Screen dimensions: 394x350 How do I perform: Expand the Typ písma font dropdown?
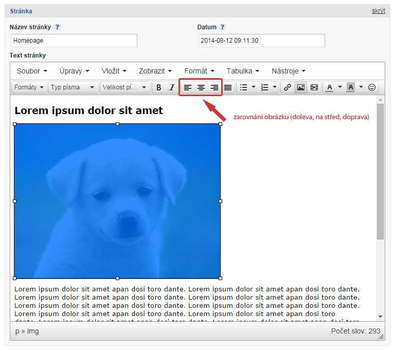pos(73,87)
